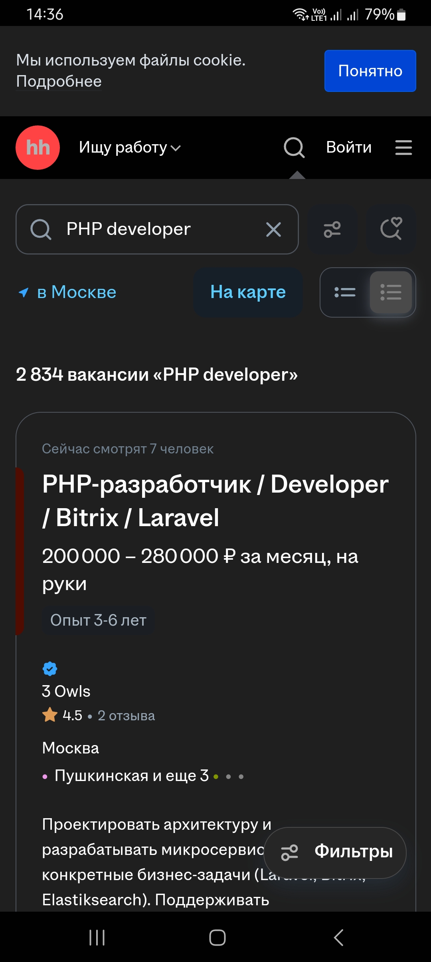The height and width of the screenshot is (962, 431).
Task: Open the PHP-разработчик / Developer vacancy title
Action: tap(215, 501)
